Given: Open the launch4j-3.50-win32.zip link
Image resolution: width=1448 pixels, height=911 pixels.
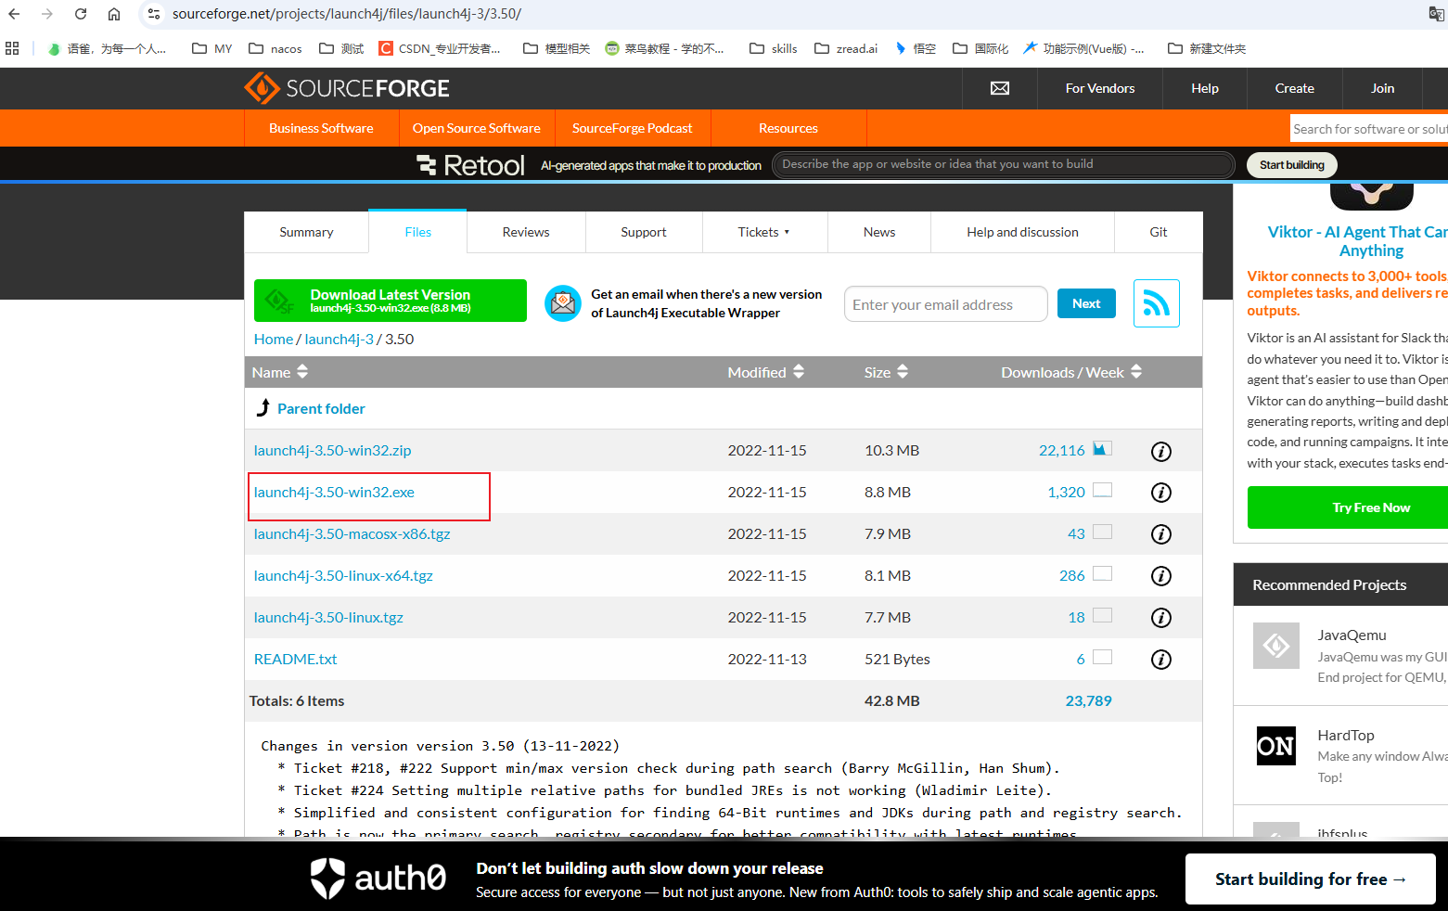Looking at the screenshot, I should tap(332, 451).
